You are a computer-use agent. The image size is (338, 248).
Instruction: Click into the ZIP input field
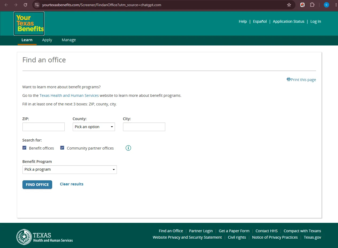tap(44, 127)
